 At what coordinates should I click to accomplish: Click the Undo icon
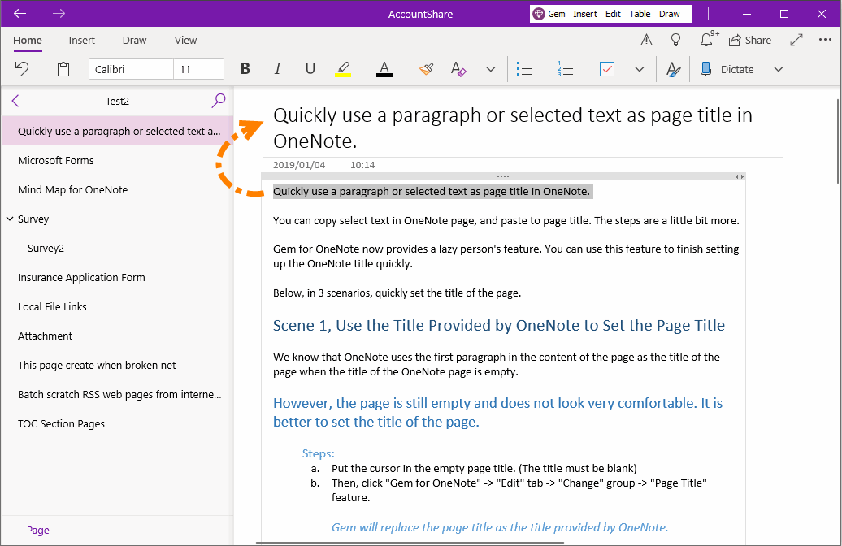pyautogui.click(x=22, y=69)
